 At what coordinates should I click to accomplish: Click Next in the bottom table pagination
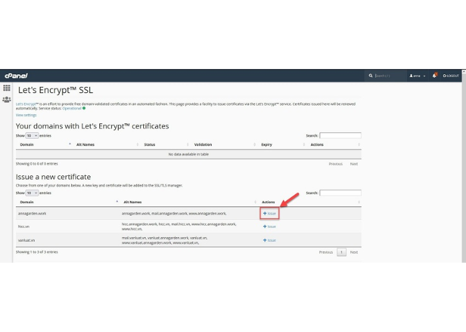(353, 252)
